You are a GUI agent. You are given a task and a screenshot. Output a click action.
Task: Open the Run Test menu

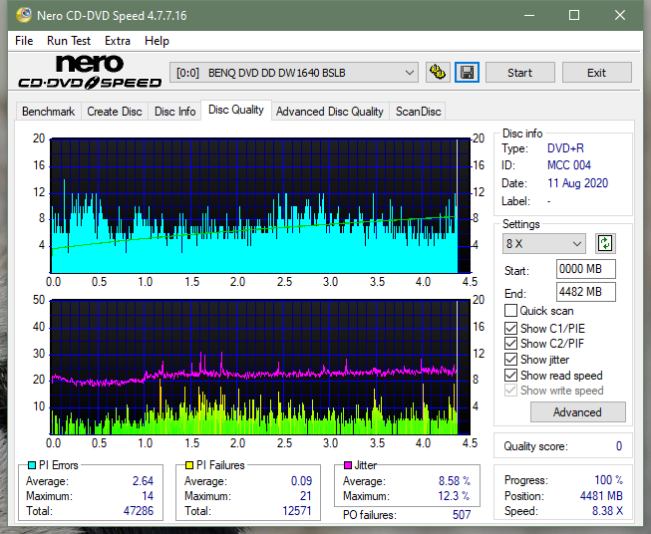(x=69, y=41)
